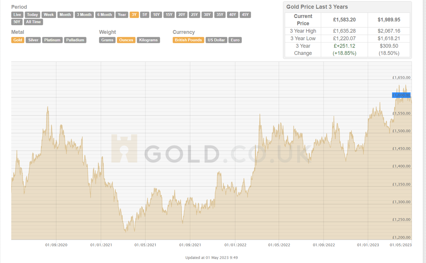Select the Silver metal option
426x263 pixels.
33,40
